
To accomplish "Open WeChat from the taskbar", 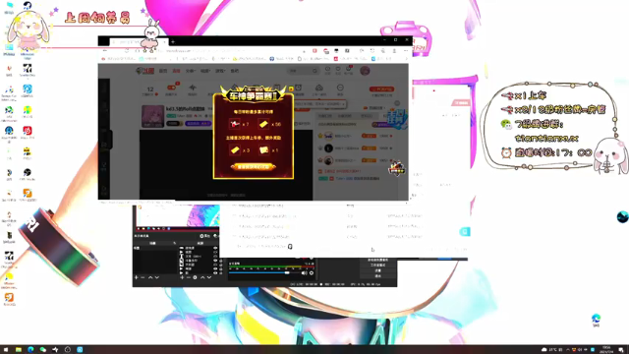I will coord(43,350).
